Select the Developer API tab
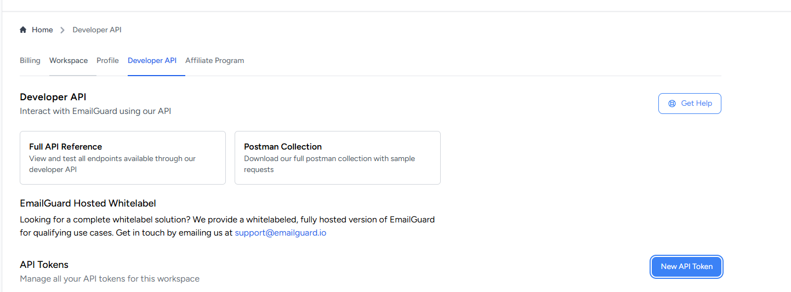The width and height of the screenshot is (791, 292). [152, 60]
